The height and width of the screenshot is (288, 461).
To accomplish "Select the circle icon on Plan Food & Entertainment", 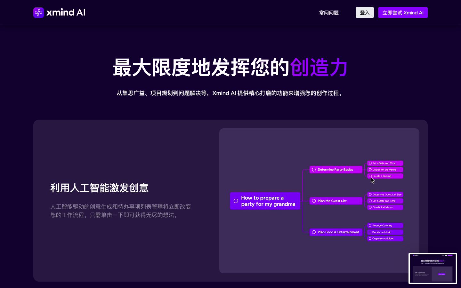I will (314, 232).
